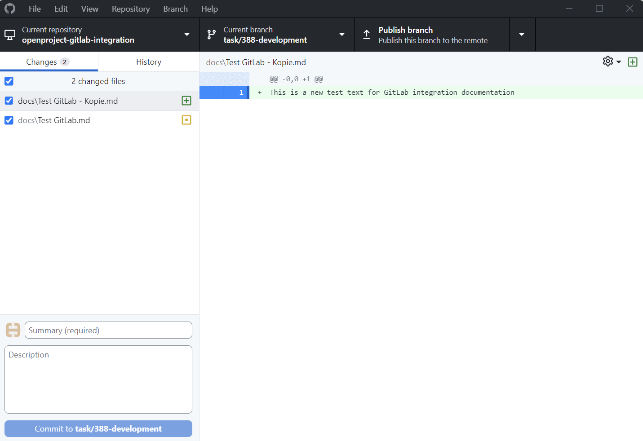Screen dimensions: 643x441
Task: Uncheck the select-all changed files checkbox
Action: point(9,81)
